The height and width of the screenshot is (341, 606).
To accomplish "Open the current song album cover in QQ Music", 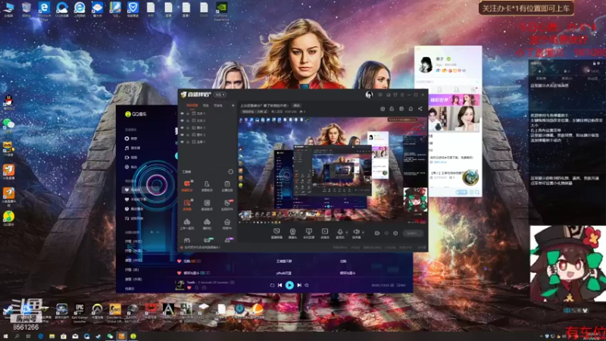I will [180, 286].
